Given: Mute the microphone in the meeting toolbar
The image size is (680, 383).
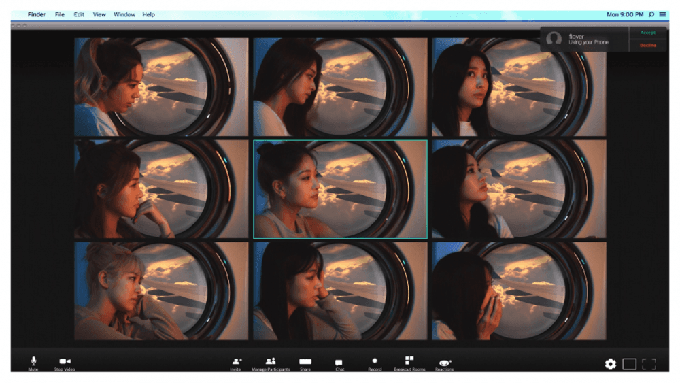Looking at the screenshot, I should click(x=33, y=363).
